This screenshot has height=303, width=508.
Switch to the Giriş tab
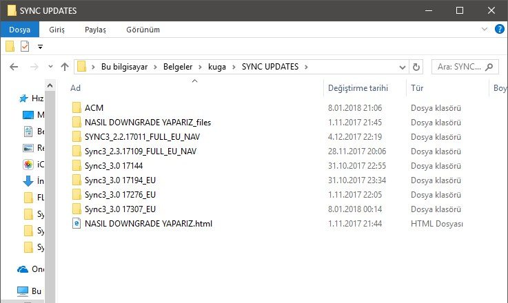click(57, 30)
